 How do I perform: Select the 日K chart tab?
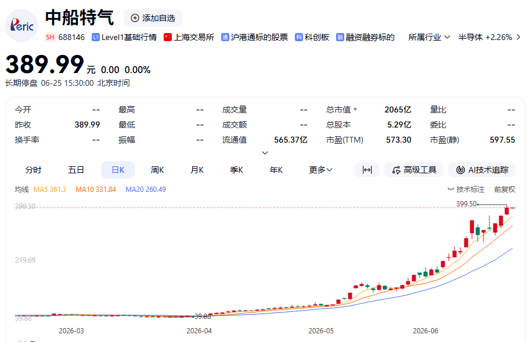coord(118,170)
